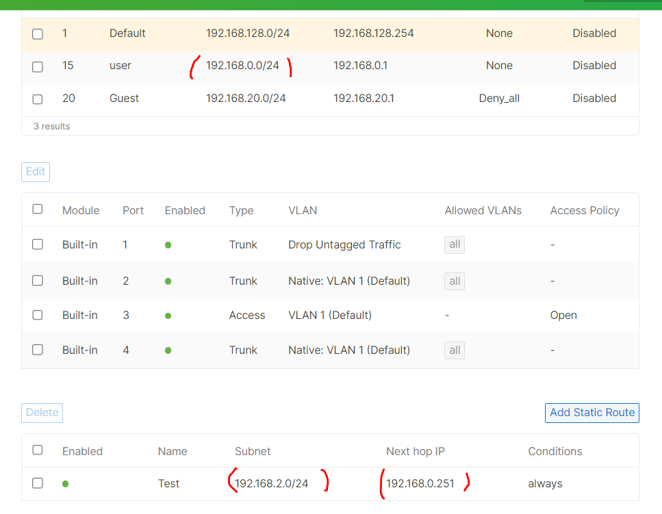Click the green enabled indicator for port 1

(168, 244)
